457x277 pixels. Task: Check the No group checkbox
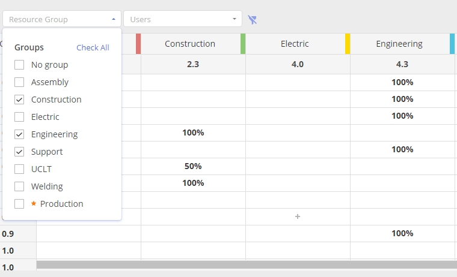[19, 65]
